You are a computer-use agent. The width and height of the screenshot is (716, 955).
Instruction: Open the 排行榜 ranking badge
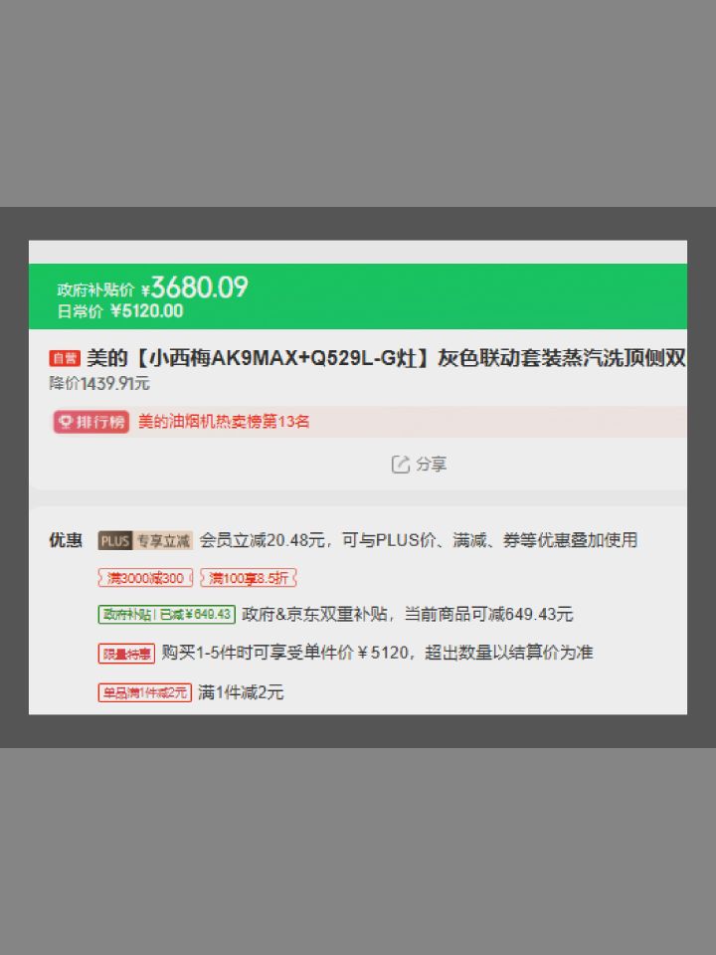tap(91, 422)
